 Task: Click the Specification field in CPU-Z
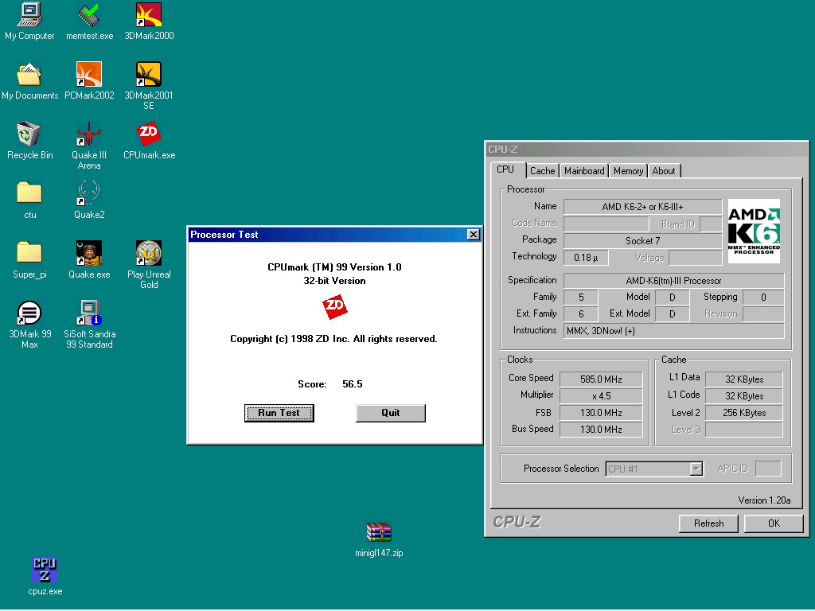[x=673, y=281]
